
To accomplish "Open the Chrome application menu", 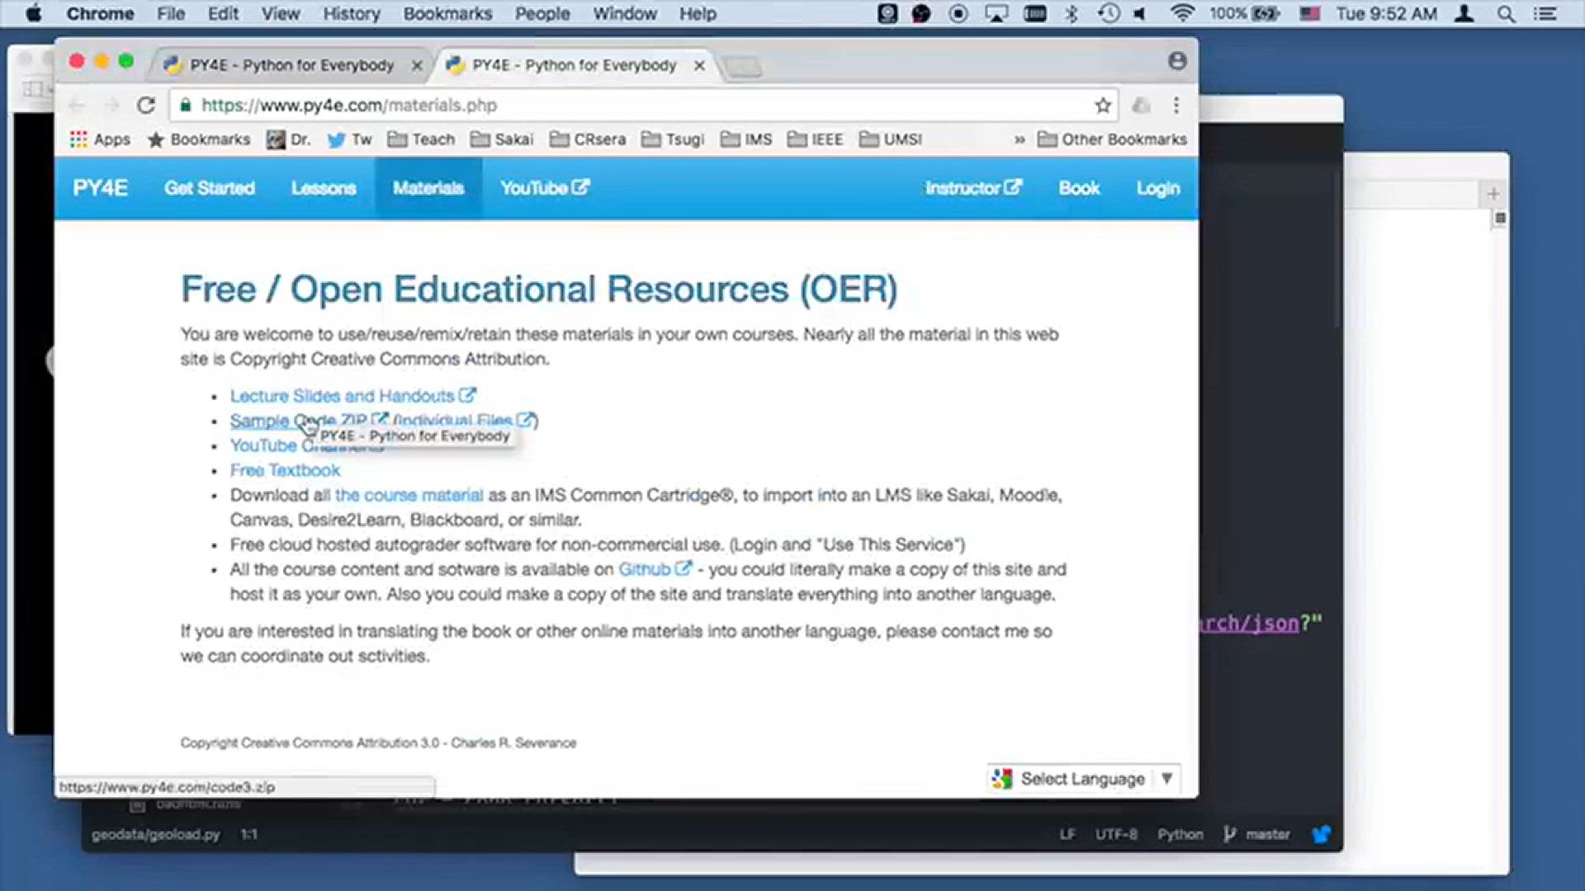I will pos(100,13).
